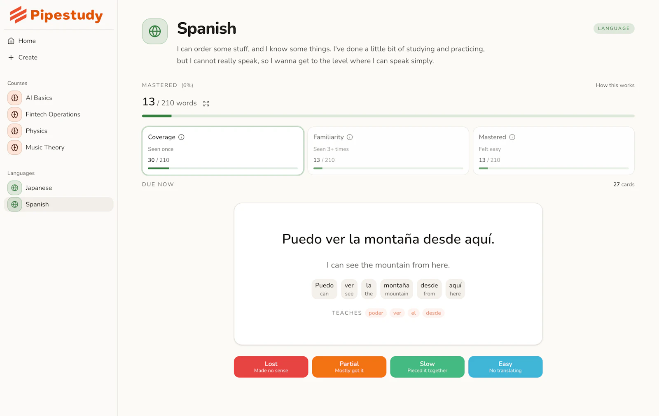Screen dimensions: 659x416
Task: Show Mastered card info tooltip icon
Action: pyautogui.click(x=512, y=137)
